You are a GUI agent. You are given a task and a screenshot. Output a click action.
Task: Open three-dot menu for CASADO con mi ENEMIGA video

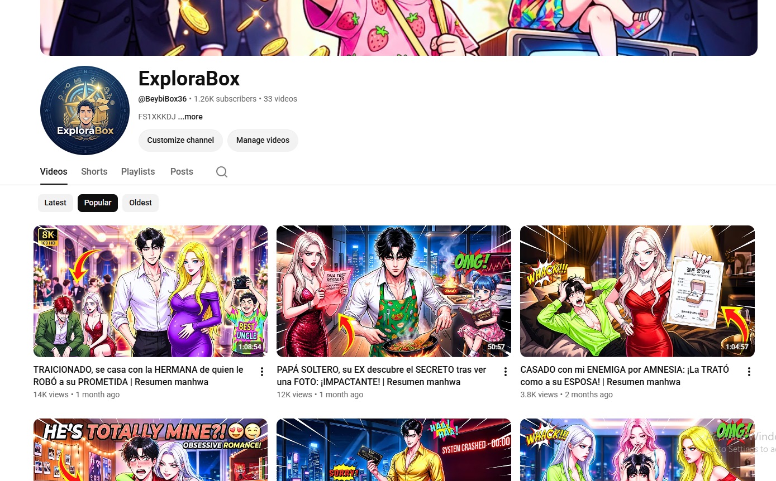point(749,372)
